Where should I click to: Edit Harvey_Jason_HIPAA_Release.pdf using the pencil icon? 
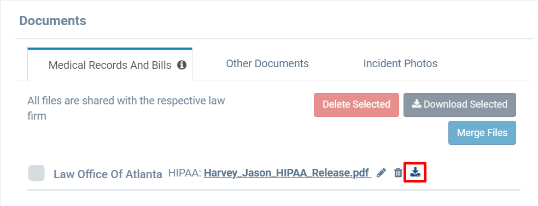(381, 173)
